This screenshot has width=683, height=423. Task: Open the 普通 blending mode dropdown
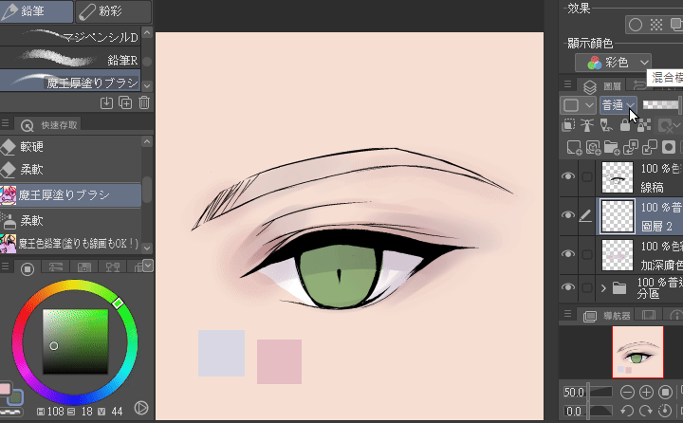click(x=618, y=105)
